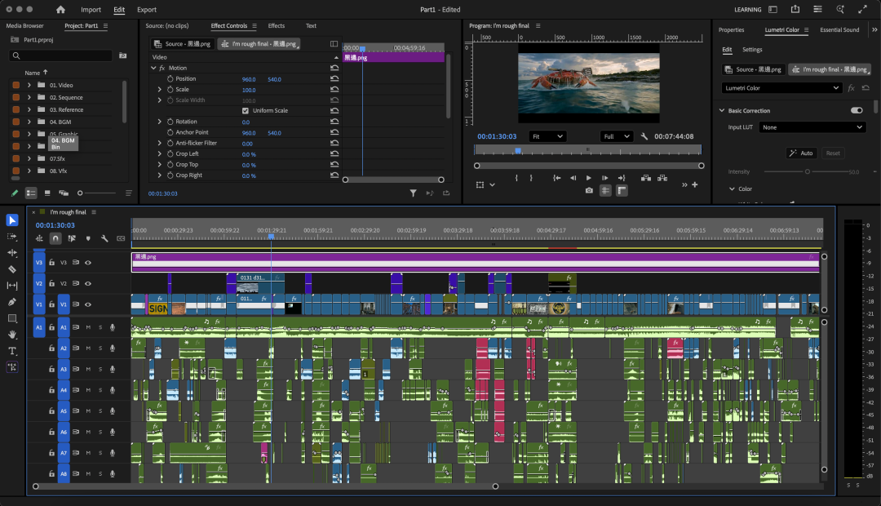Click the Auto button in Lumetri

(x=801, y=153)
